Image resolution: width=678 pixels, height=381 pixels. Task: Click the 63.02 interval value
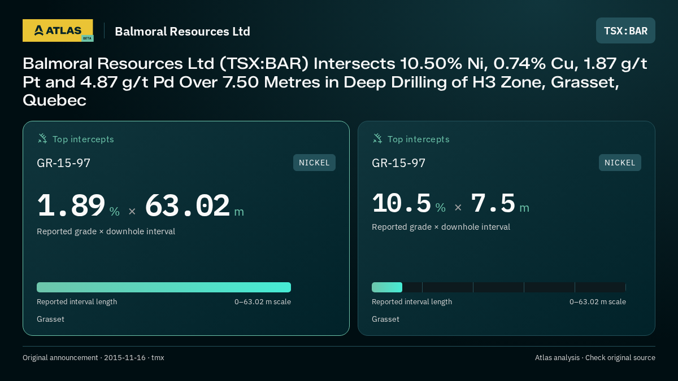tap(188, 205)
